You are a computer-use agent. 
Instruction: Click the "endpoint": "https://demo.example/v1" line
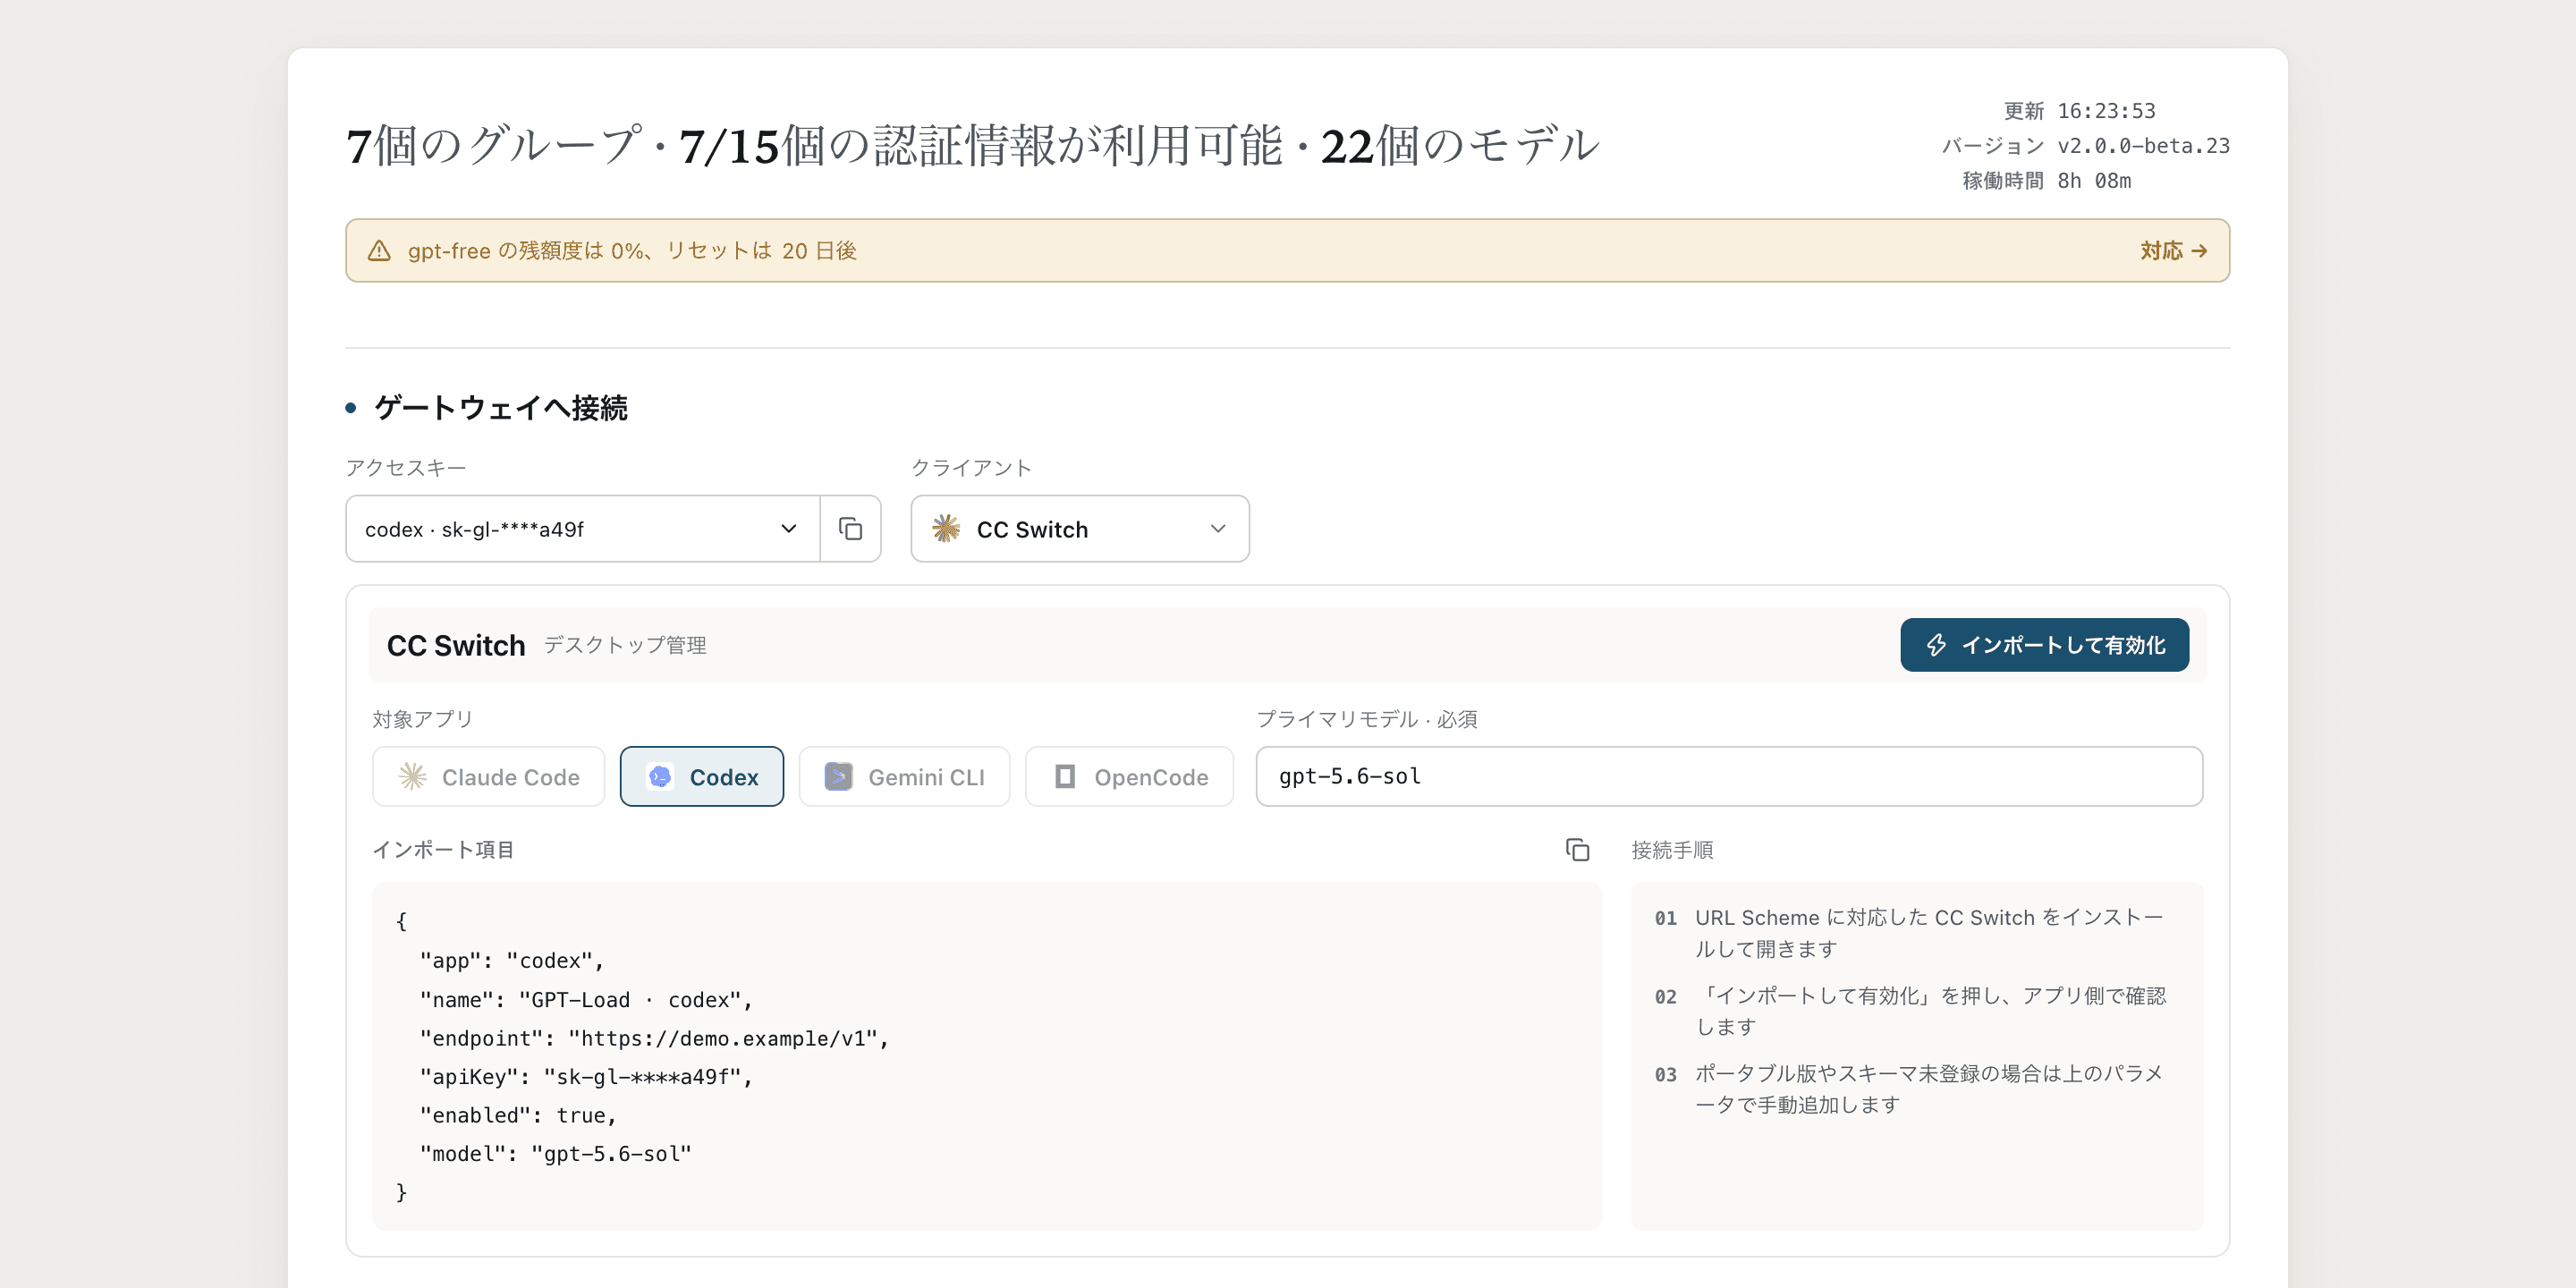click(x=654, y=1039)
